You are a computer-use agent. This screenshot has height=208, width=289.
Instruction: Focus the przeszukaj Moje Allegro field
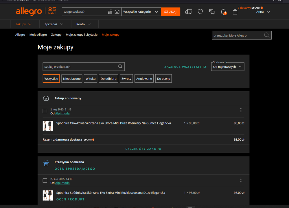click(x=242, y=35)
